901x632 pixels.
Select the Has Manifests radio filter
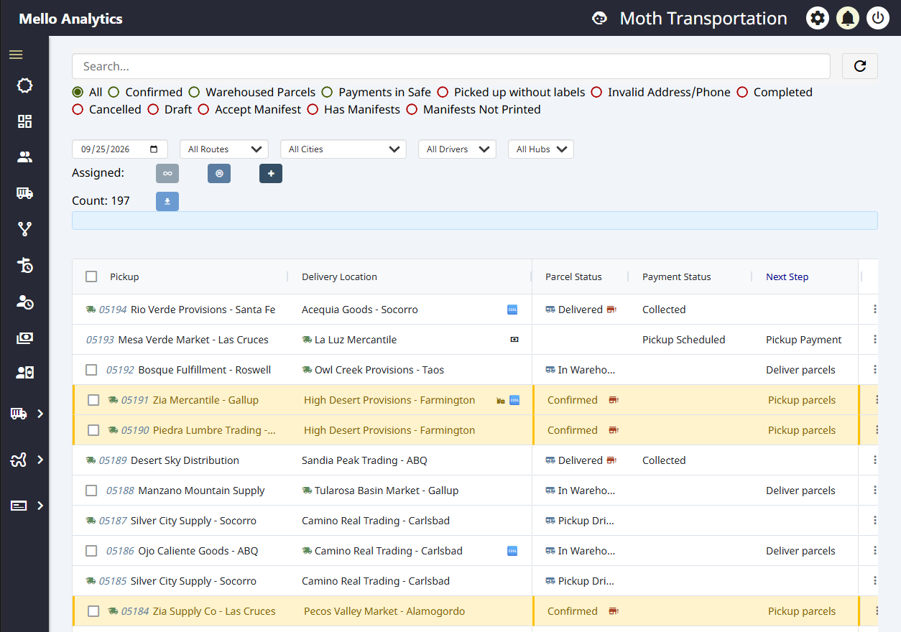click(313, 109)
